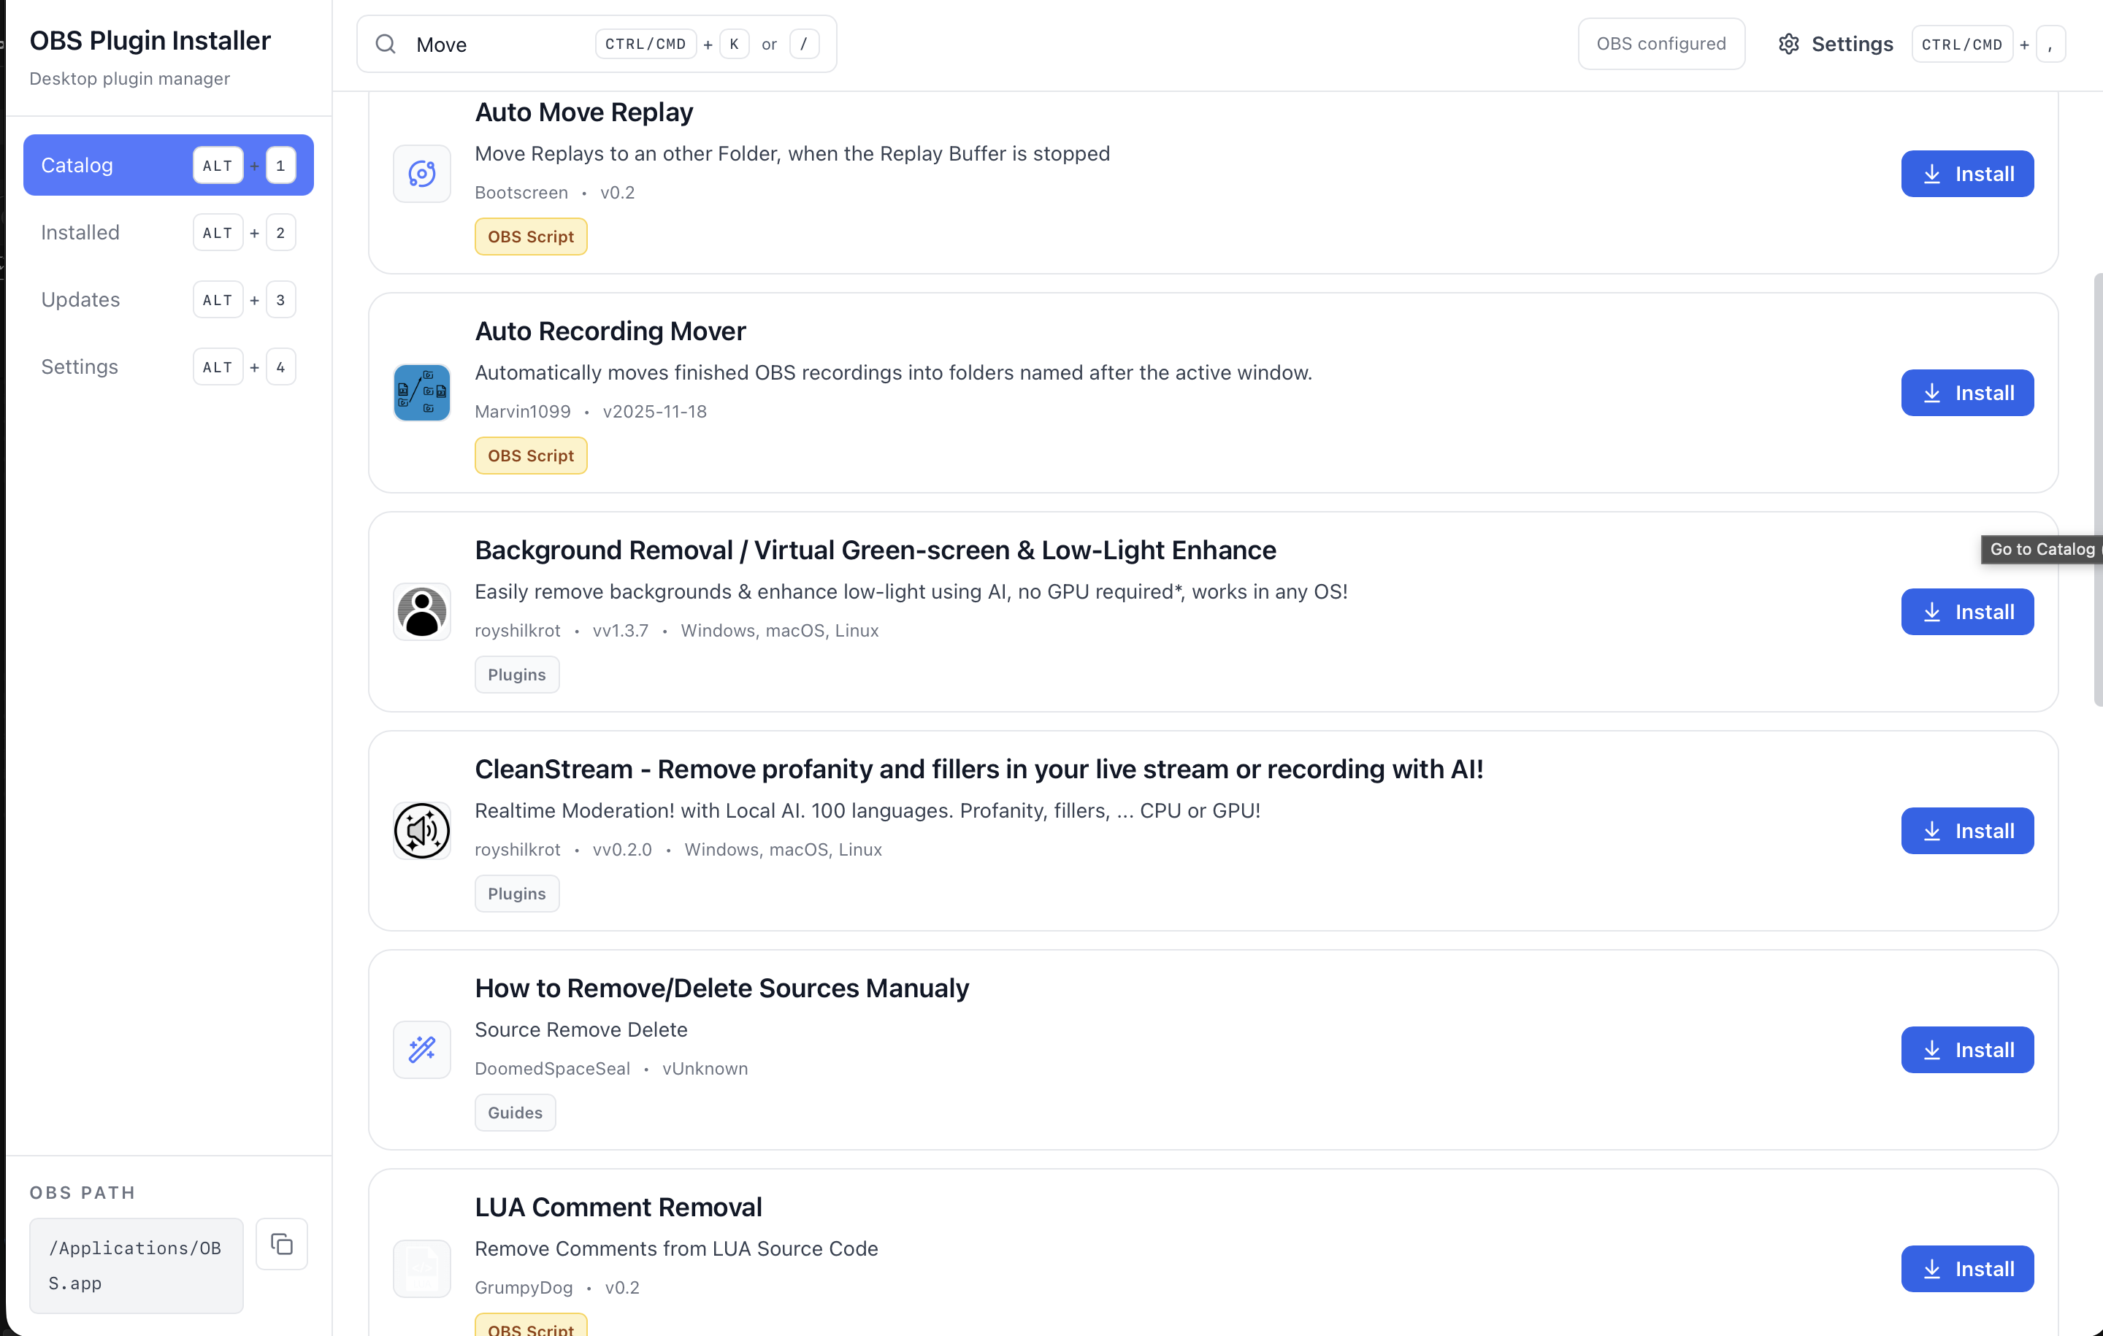
Task: Click the OBS configured status badge
Action: click(1660, 44)
